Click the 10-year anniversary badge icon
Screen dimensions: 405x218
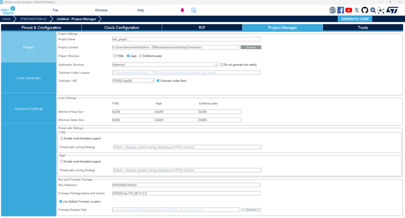coord(332,10)
